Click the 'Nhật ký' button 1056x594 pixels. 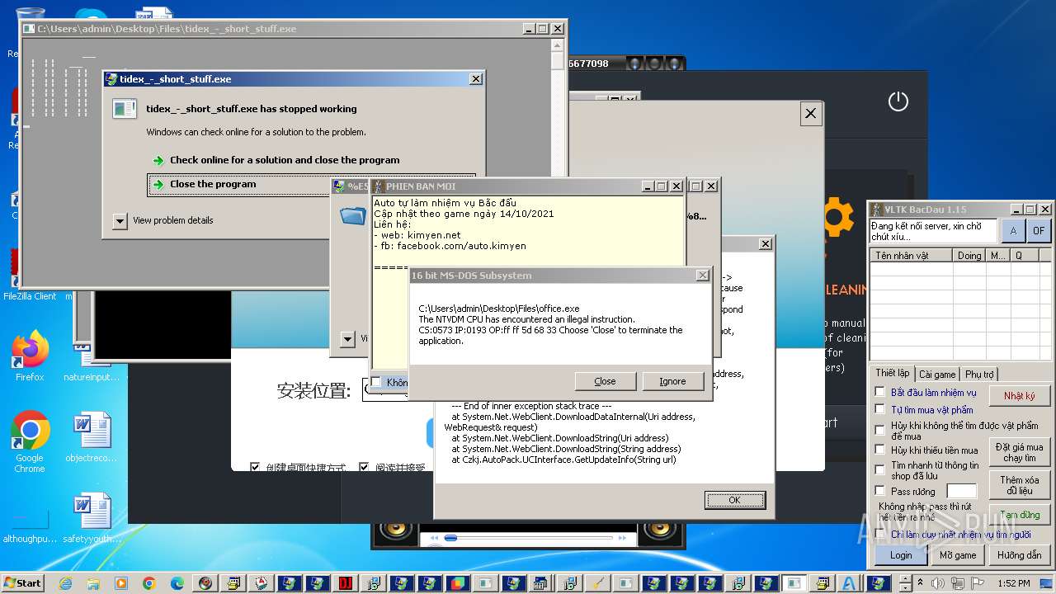pos(1020,396)
